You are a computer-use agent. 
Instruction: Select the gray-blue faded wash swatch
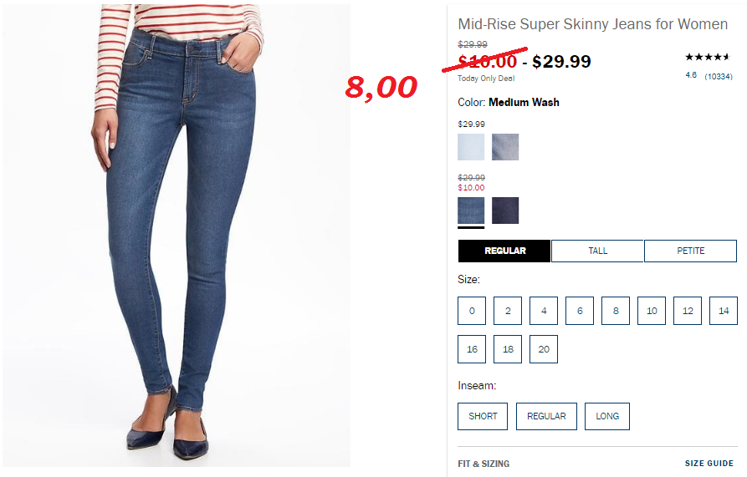pyautogui.click(x=505, y=147)
